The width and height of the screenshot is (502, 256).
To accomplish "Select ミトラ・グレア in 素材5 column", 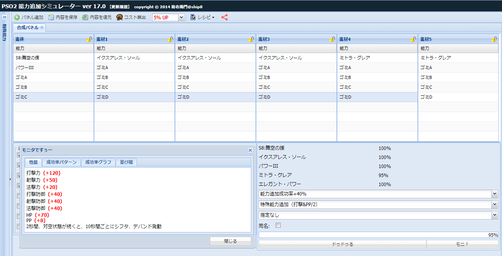I will tap(458, 58).
